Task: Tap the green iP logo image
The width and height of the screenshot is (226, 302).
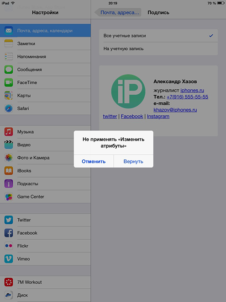Action: (128, 92)
